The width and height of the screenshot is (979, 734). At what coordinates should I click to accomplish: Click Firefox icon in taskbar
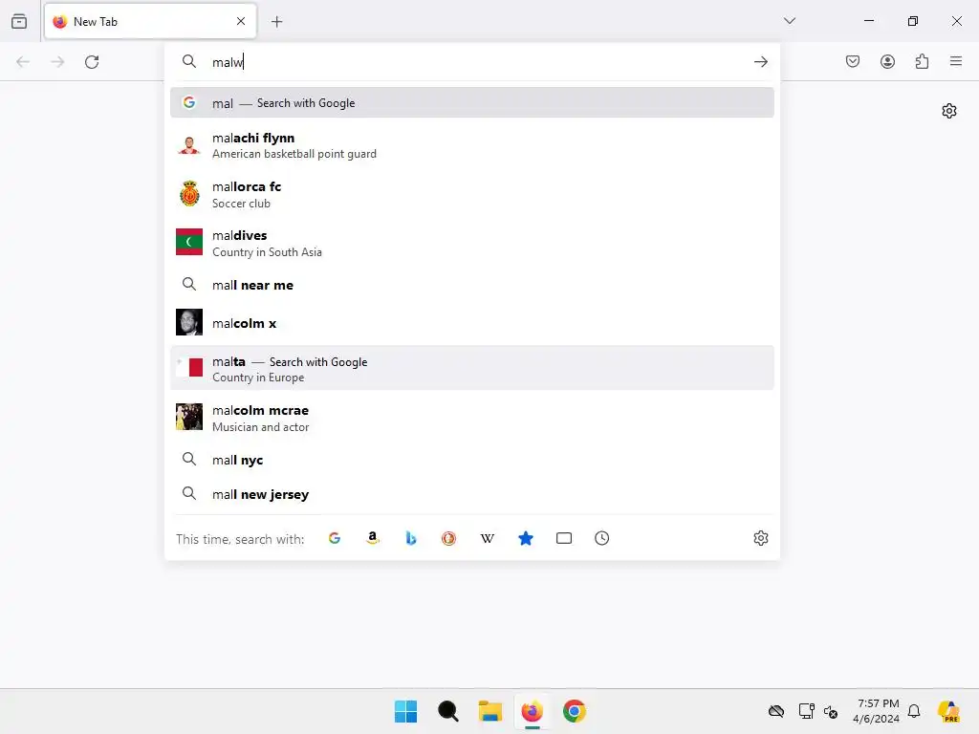coord(532,711)
